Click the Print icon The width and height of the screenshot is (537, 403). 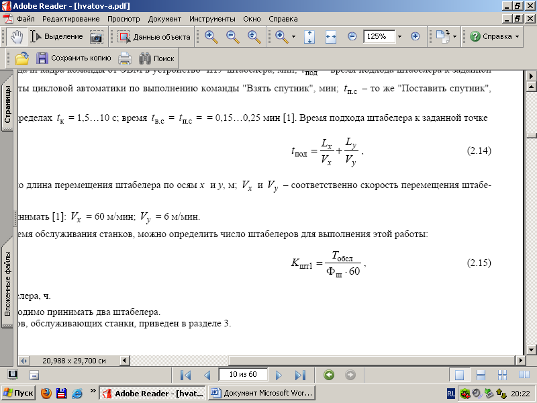point(125,58)
